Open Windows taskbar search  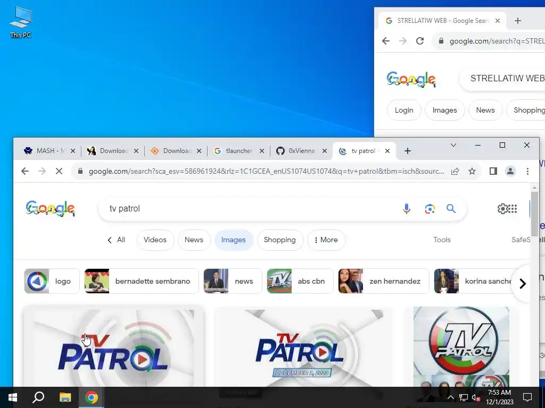pos(38,397)
